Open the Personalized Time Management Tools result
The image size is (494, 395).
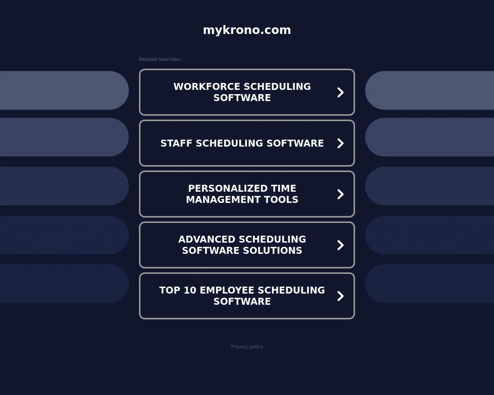(x=242, y=194)
